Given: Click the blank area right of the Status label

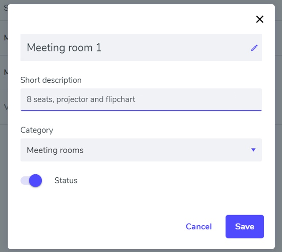Looking at the screenshot, I should pos(170,181).
